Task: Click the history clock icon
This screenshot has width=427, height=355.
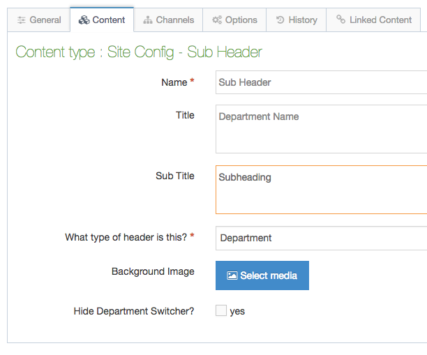Action: tap(280, 20)
